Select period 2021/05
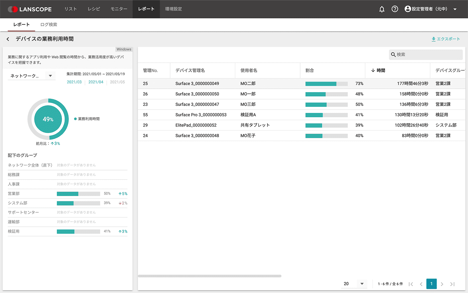 (117, 82)
